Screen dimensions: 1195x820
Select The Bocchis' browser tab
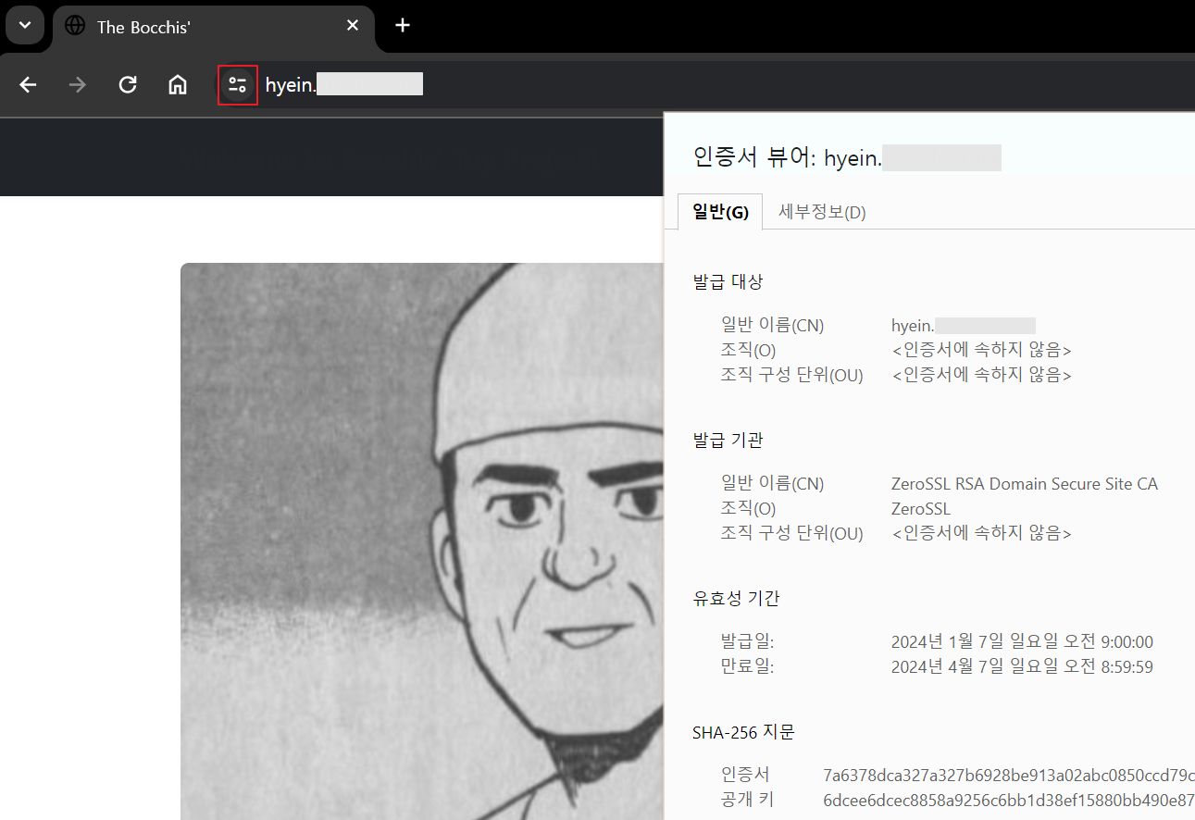[214, 27]
